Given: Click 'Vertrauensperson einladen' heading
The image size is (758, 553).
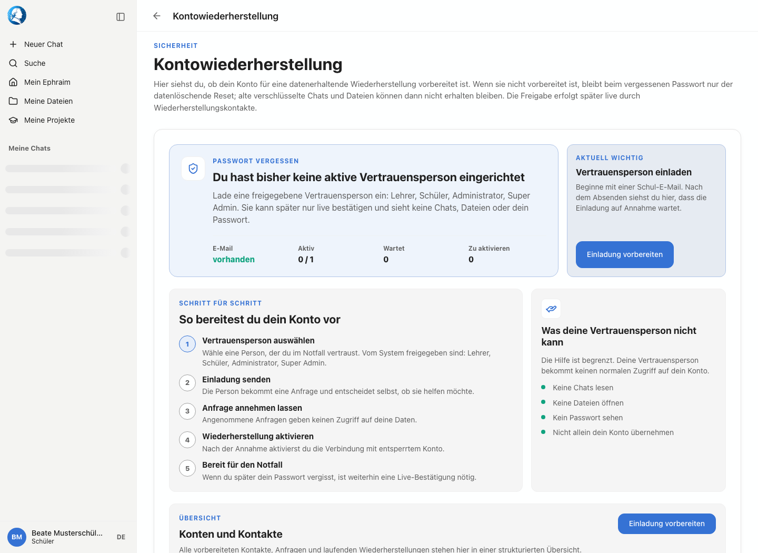Looking at the screenshot, I should pos(634,172).
